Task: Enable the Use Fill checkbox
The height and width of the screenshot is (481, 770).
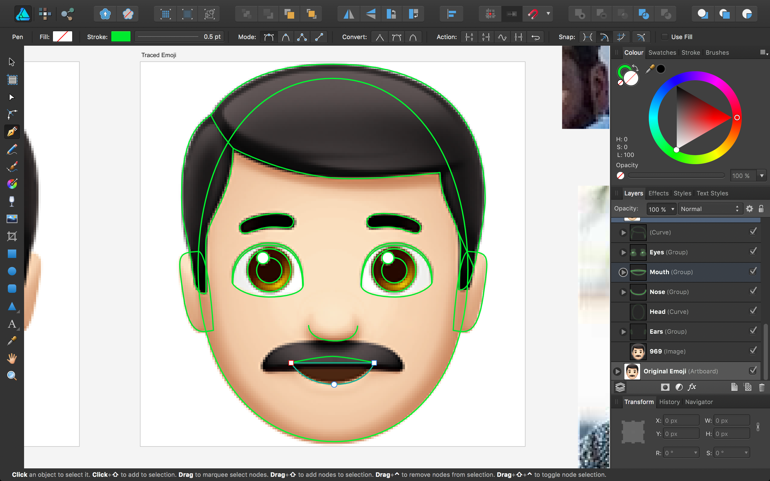Action: point(665,37)
